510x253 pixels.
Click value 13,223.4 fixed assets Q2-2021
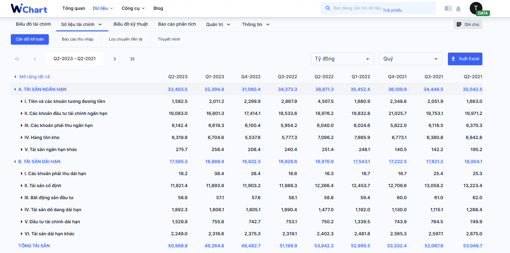[x=473, y=186]
